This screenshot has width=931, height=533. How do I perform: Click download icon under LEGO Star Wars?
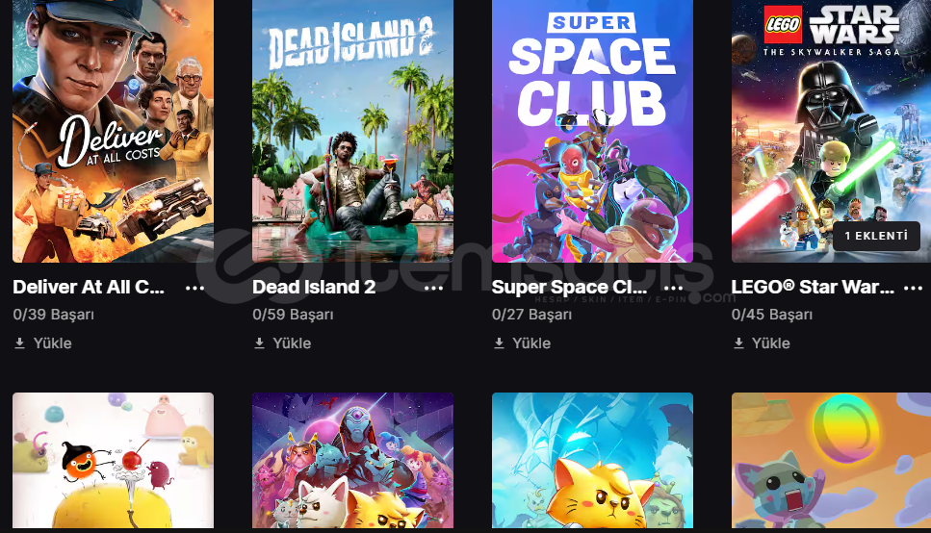(738, 343)
